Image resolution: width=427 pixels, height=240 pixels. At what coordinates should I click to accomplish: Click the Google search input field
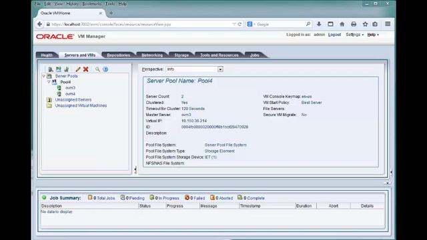280,24
